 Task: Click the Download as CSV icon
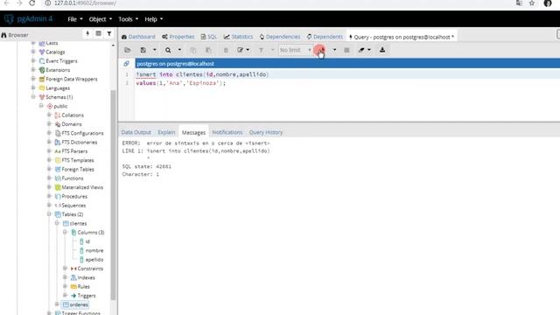click(382, 50)
